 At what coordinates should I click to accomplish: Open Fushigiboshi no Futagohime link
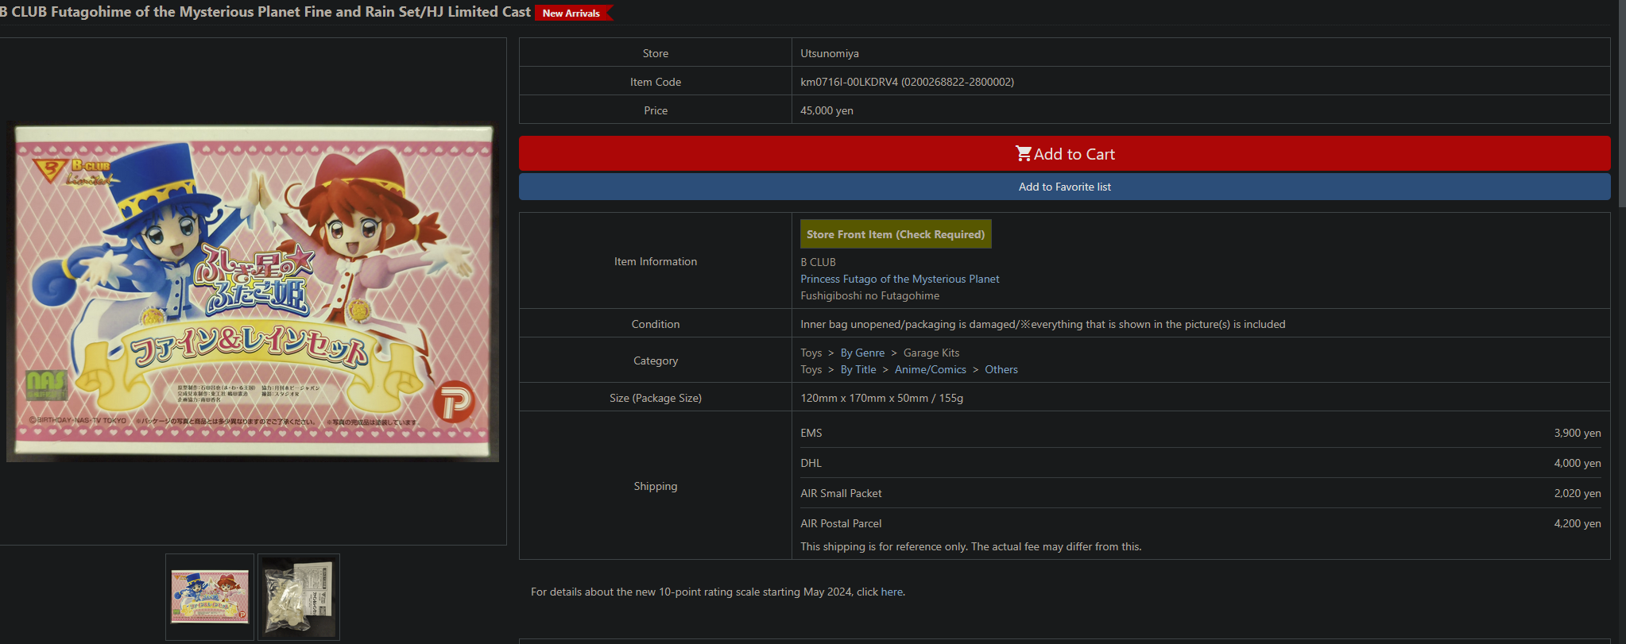(869, 295)
